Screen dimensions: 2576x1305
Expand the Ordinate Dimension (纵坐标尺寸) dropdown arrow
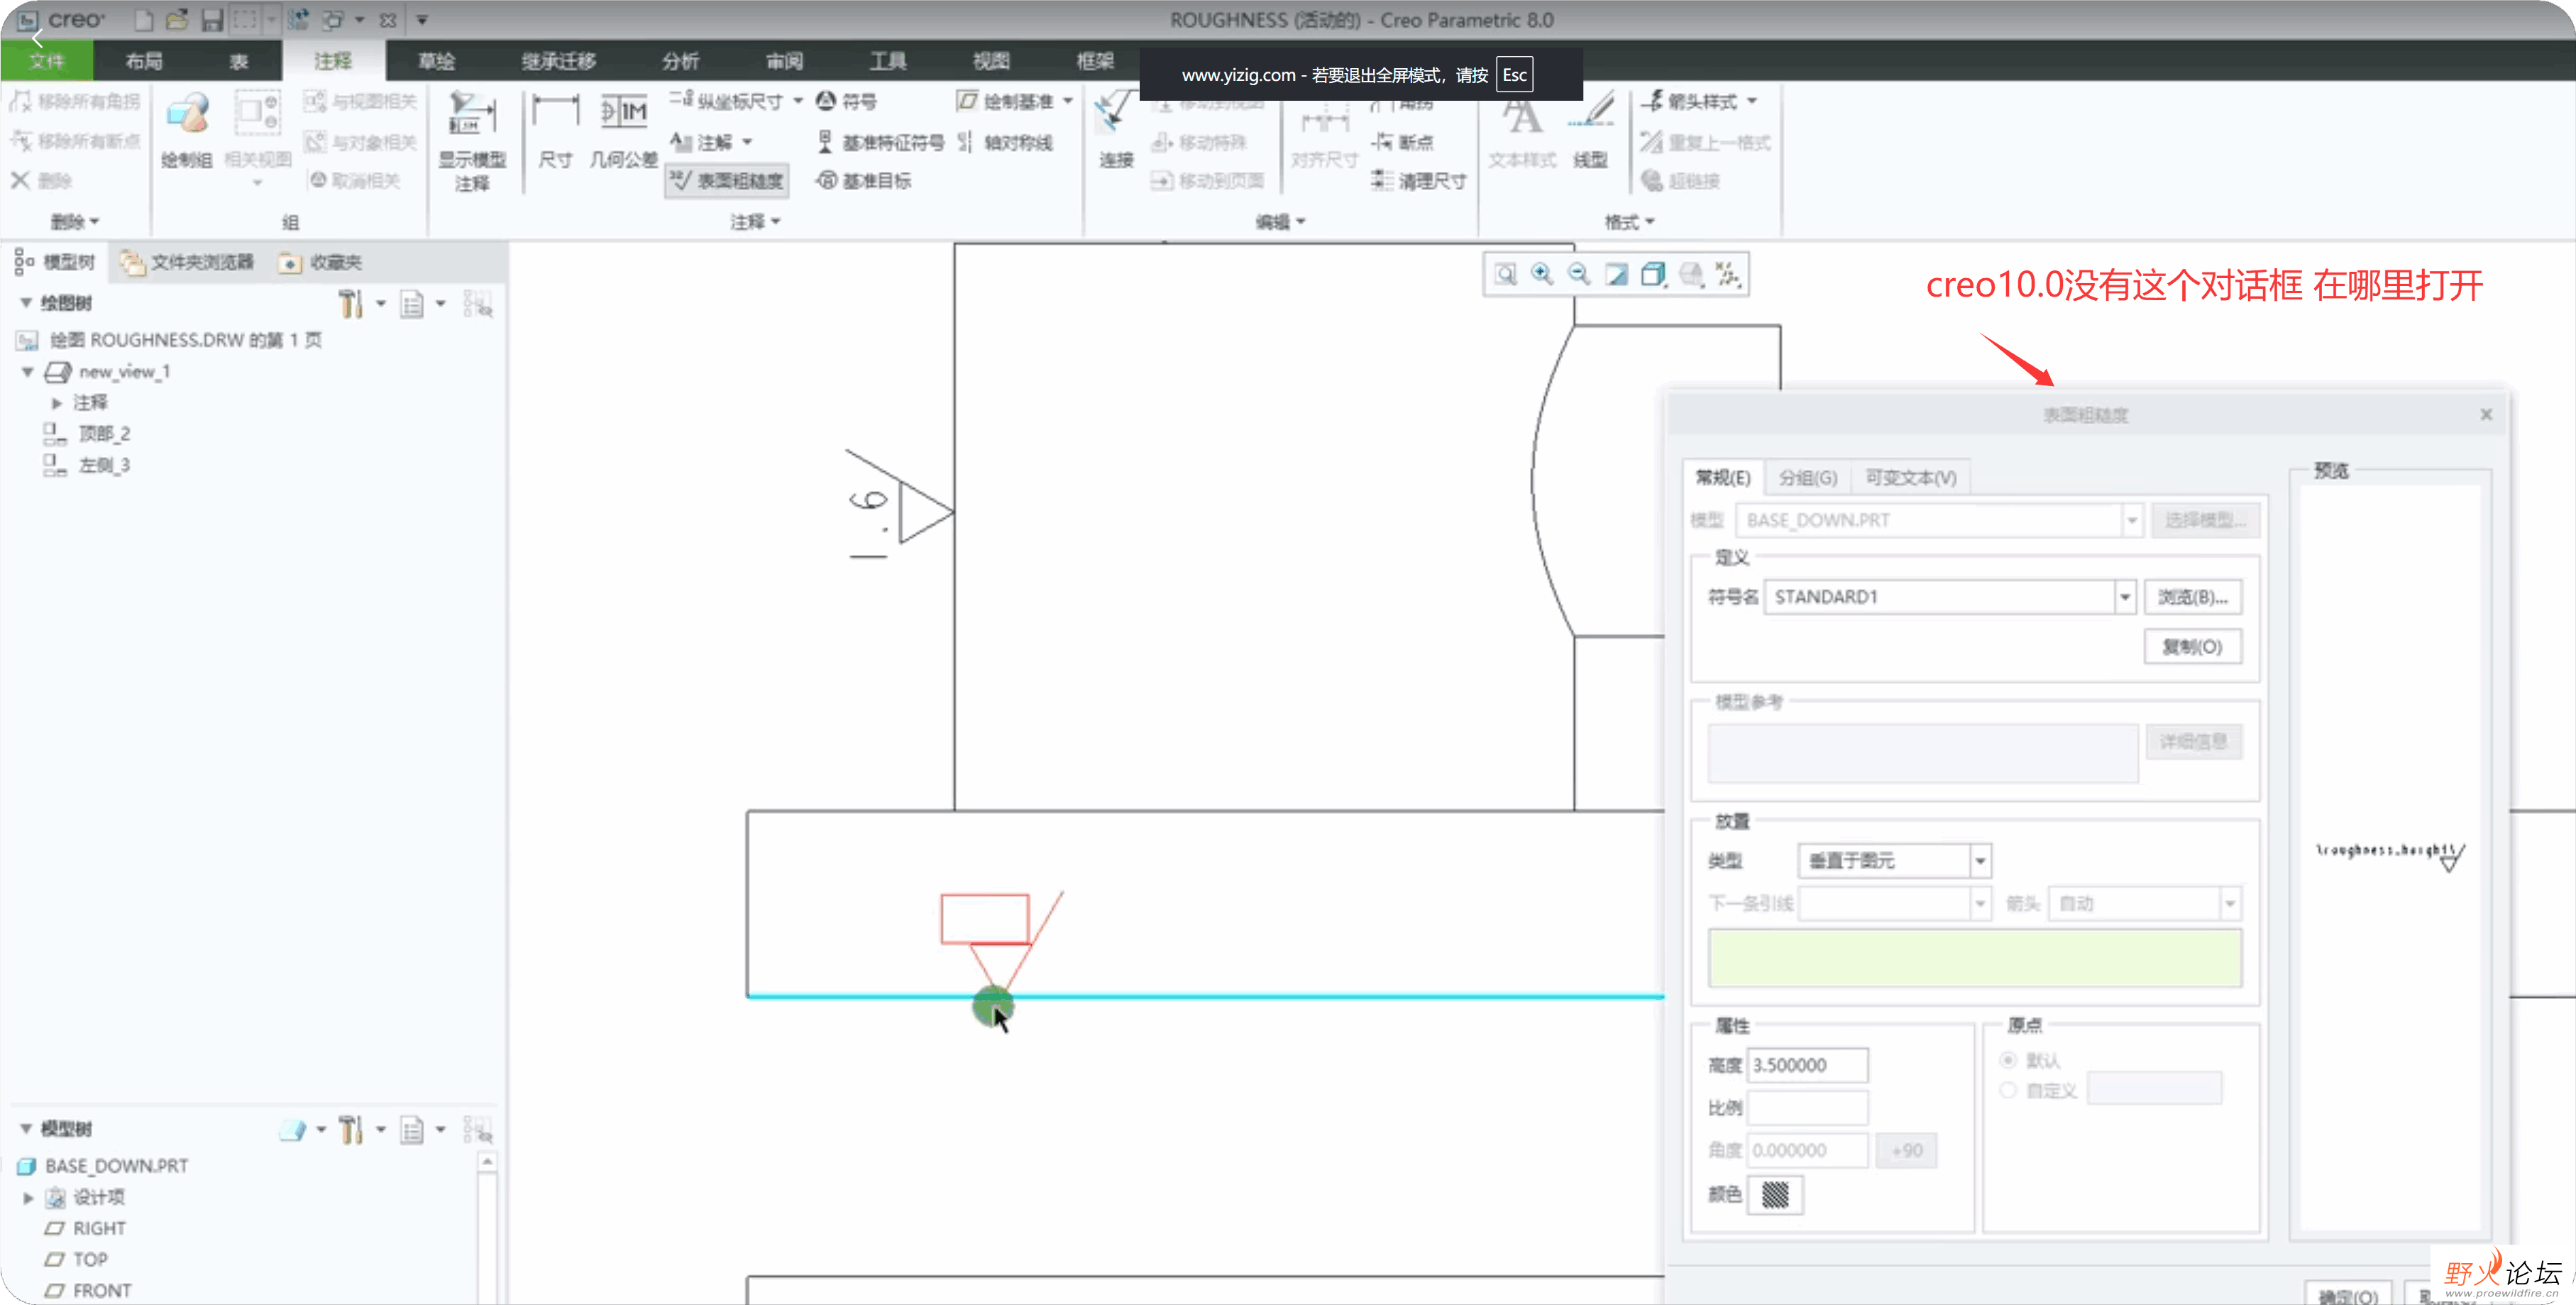pos(798,101)
